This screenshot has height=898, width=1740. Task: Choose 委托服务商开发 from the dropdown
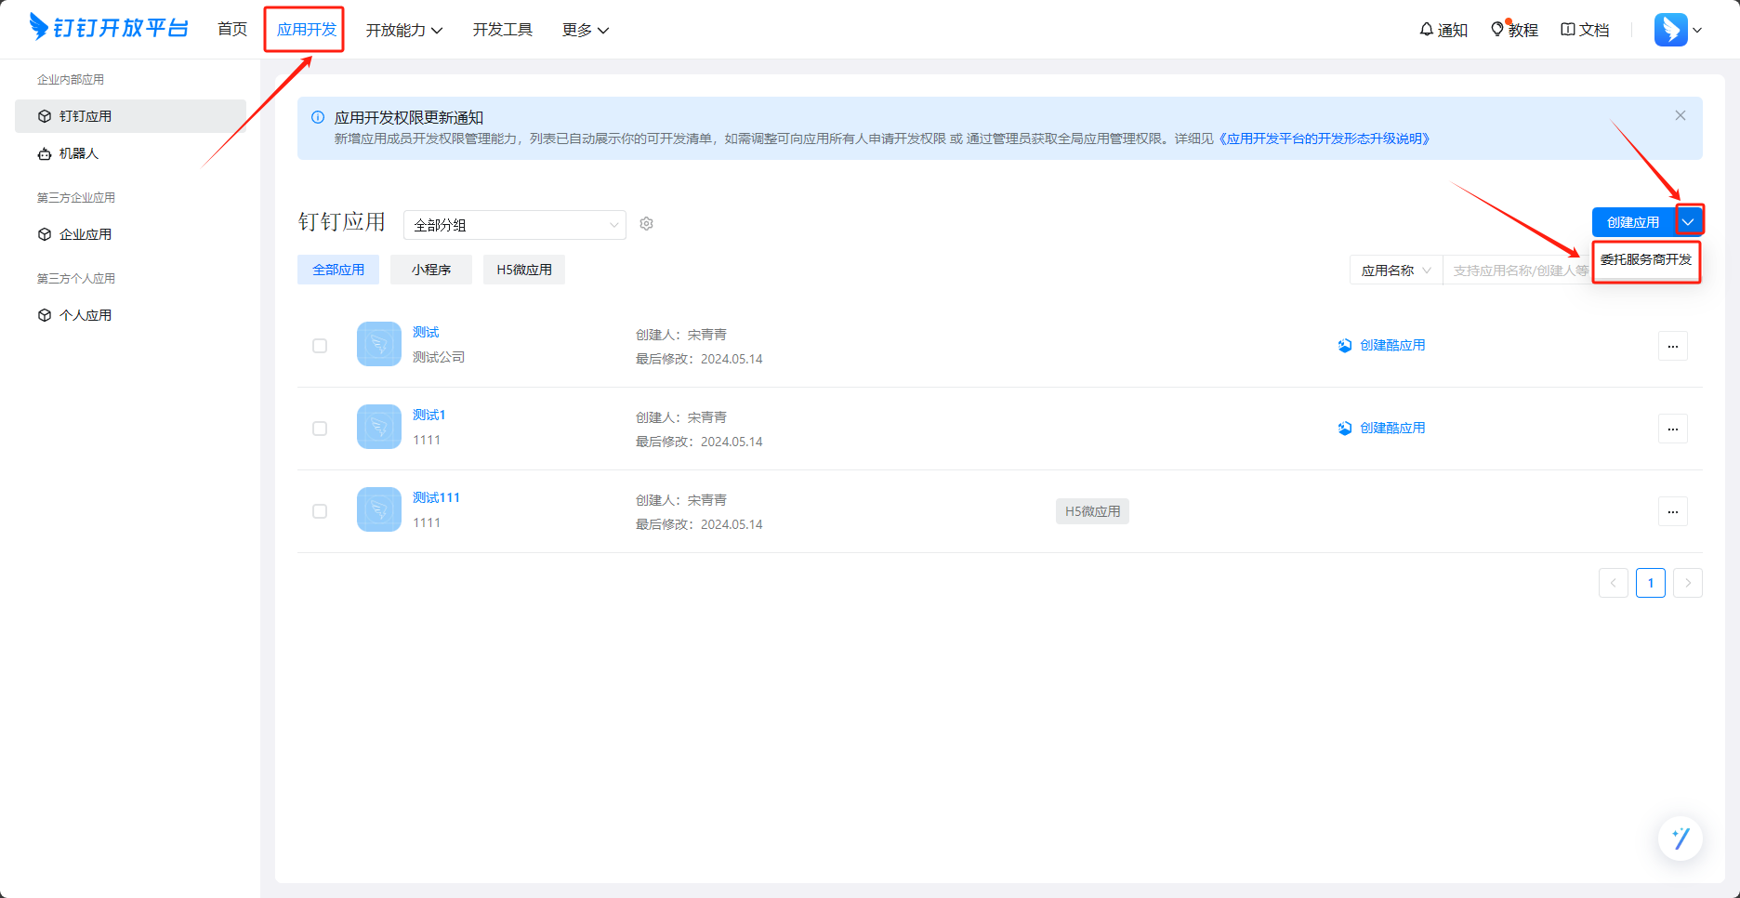[x=1646, y=259]
